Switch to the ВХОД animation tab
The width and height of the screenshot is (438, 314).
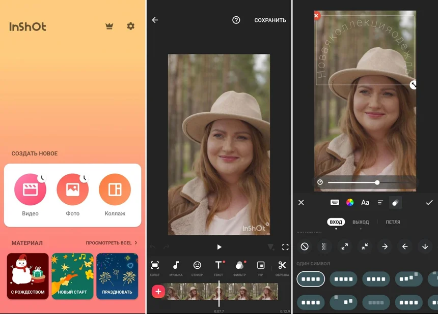point(336,222)
